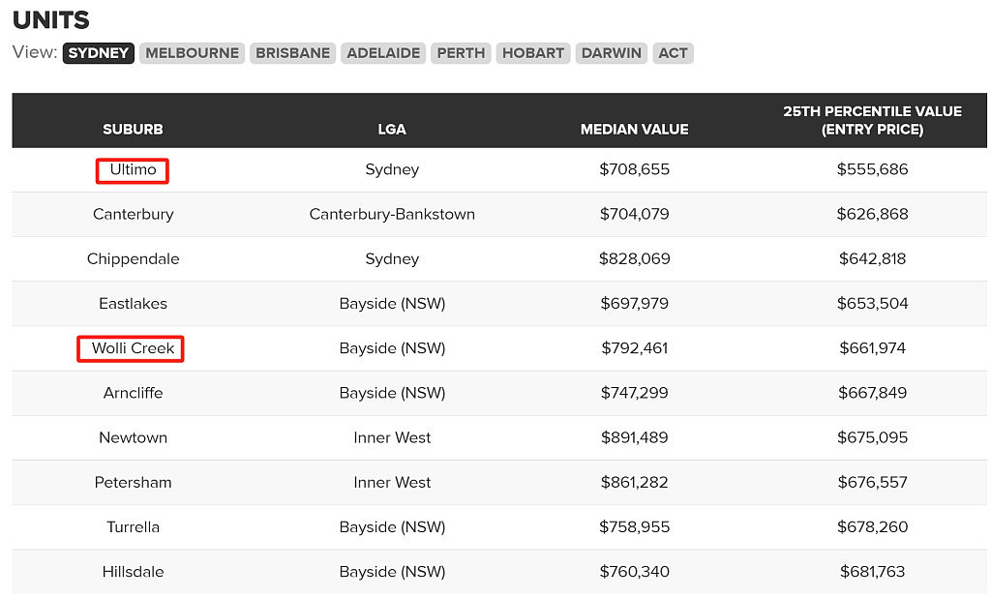Screen dimensions: 991x598
Task: Show the Perth units data
Action: (x=461, y=53)
